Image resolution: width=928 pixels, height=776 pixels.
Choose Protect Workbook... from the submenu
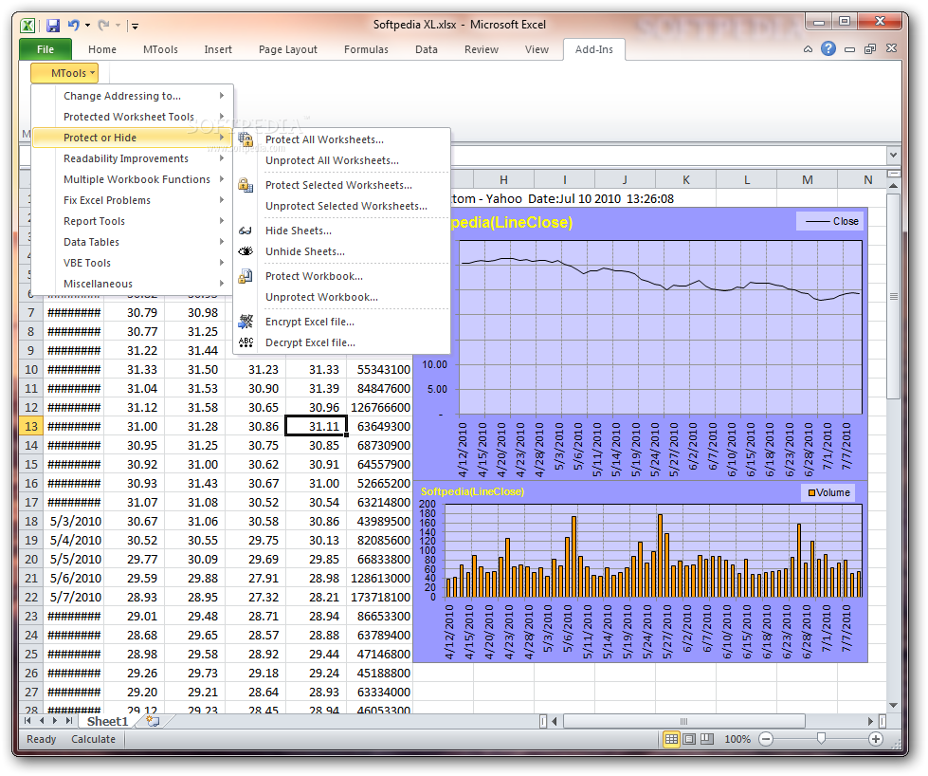tap(314, 276)
